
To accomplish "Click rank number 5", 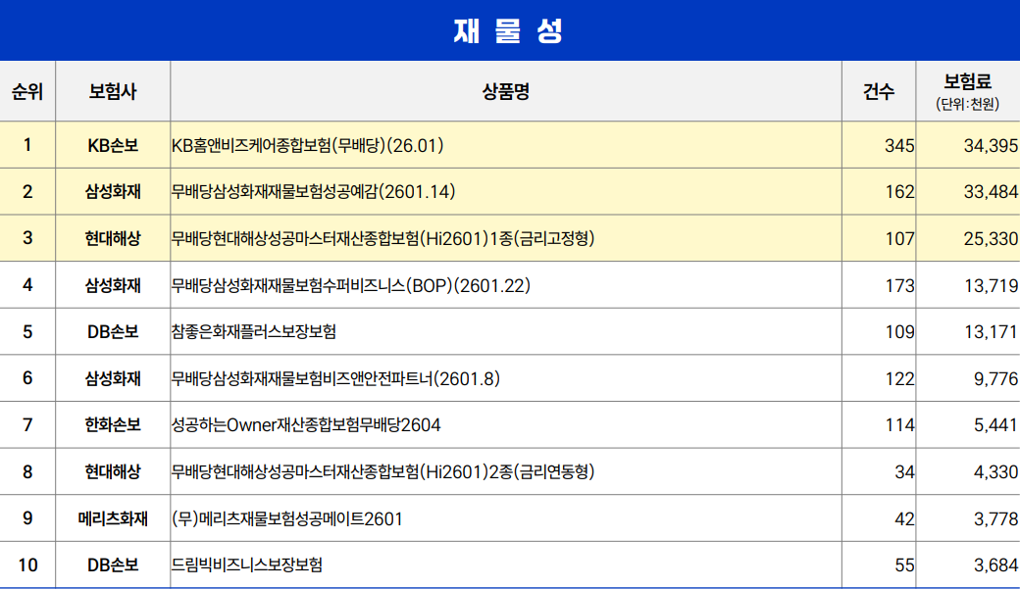I will tap(27, 332).
